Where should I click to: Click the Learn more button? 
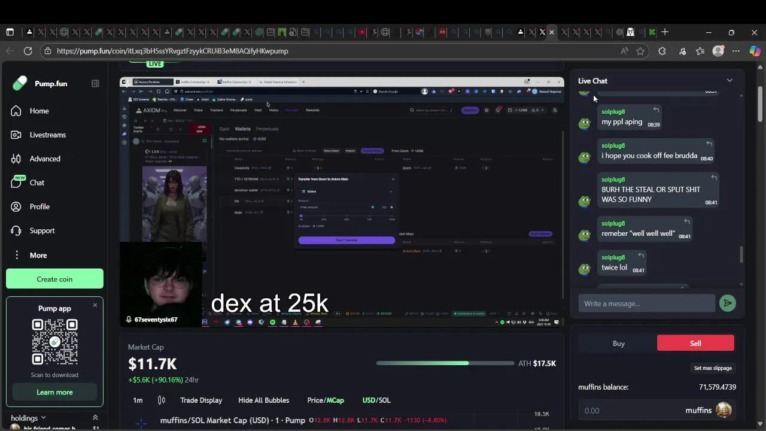coord(54,392)
